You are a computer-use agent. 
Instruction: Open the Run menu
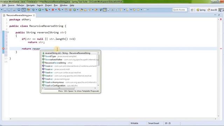(x=56, y=5)
